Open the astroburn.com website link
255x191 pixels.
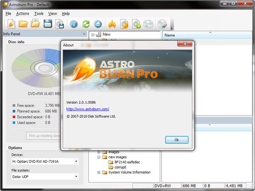coord(87,109)
